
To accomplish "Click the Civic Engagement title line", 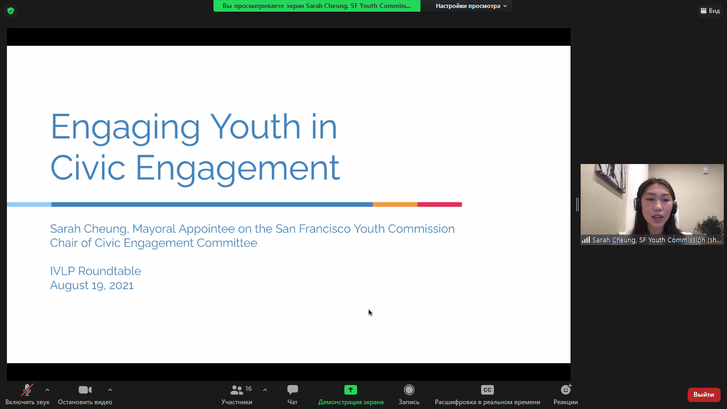I will point(195,168).
